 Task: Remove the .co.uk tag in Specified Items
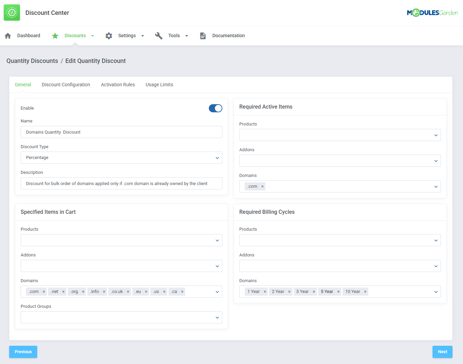point(128,291)
